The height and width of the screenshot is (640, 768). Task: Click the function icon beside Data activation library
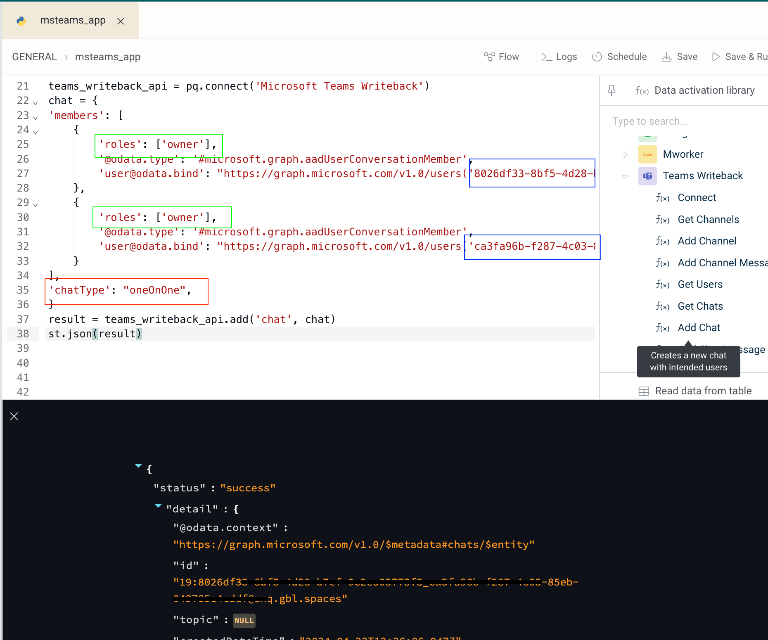[x=642, y=90]
